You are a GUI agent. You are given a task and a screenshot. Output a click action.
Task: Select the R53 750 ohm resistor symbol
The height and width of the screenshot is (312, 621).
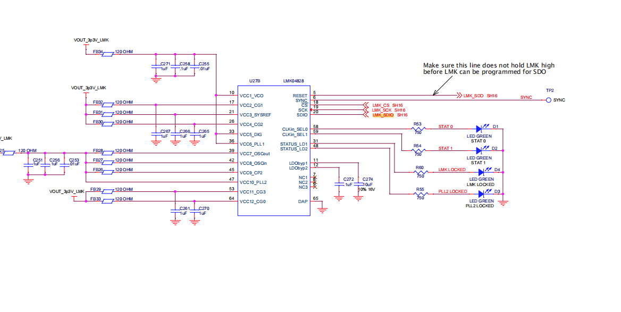click(418, 129)
